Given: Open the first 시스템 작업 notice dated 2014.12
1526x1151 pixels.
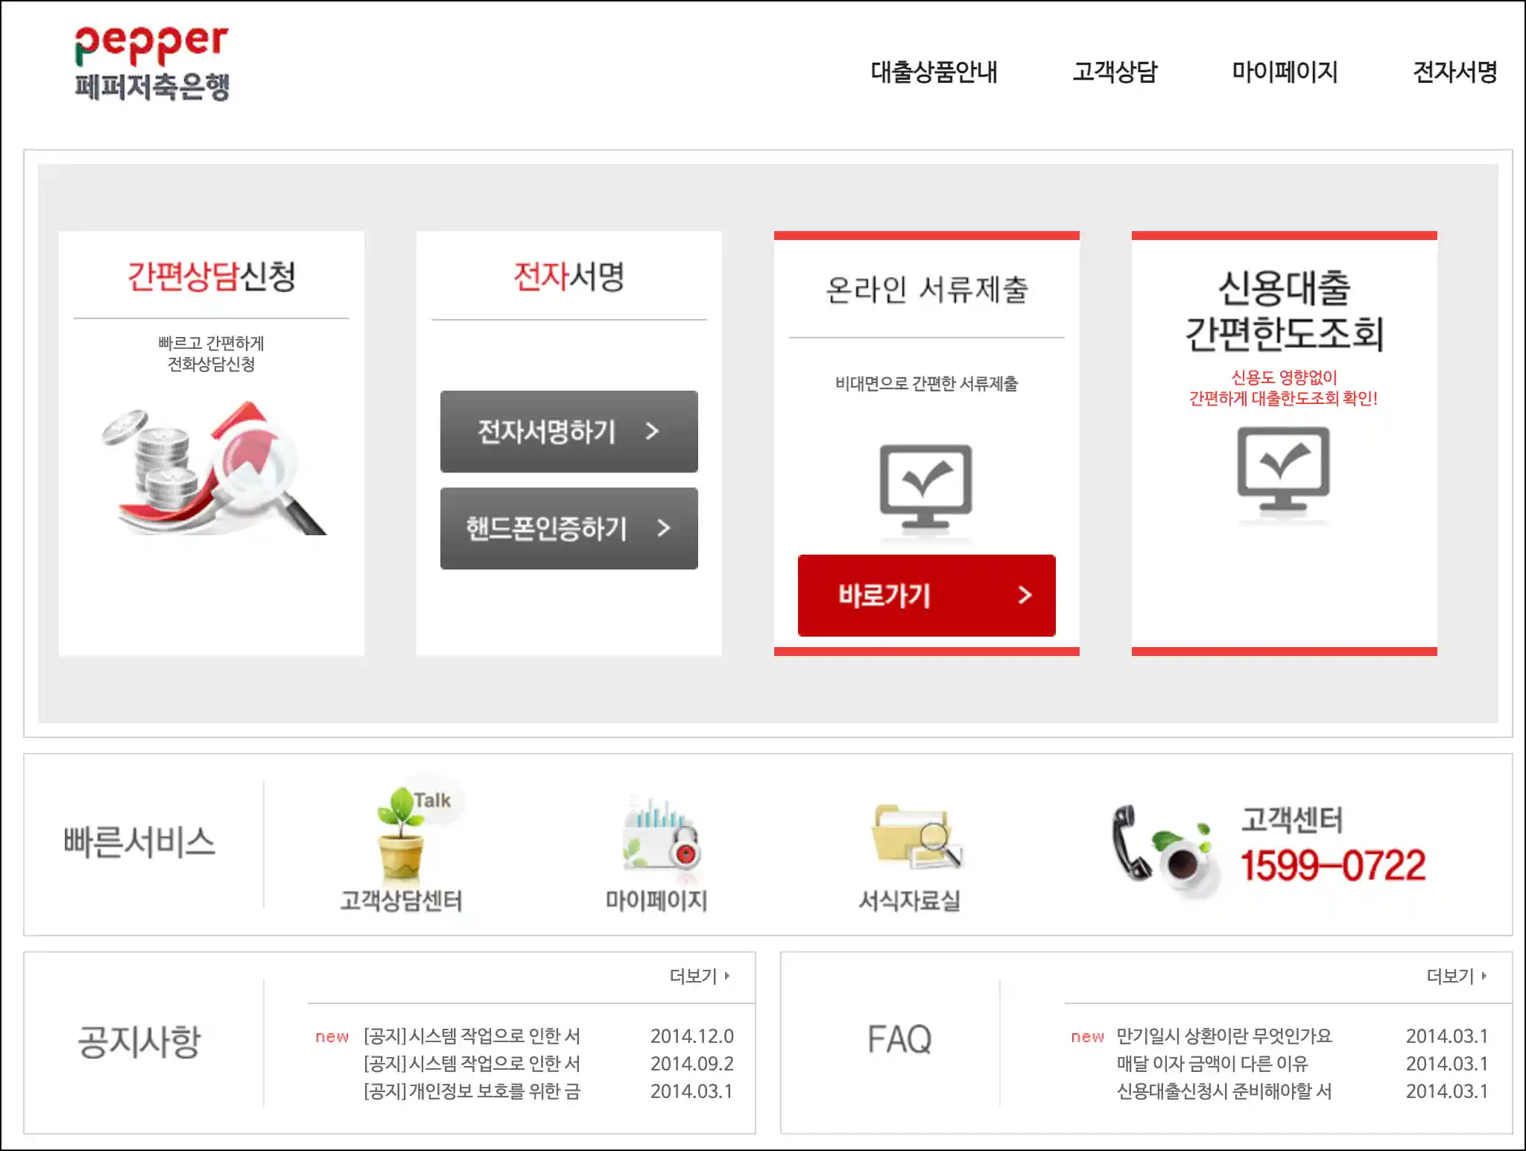Looking at the screenshot, I should pos(472,1036).
